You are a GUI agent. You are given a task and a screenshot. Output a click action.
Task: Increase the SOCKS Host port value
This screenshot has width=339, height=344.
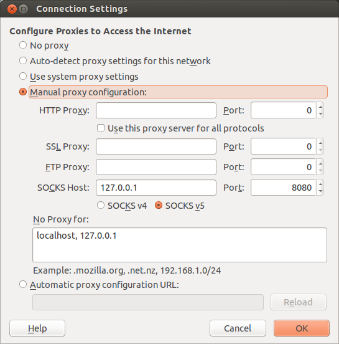click(320, 184)
